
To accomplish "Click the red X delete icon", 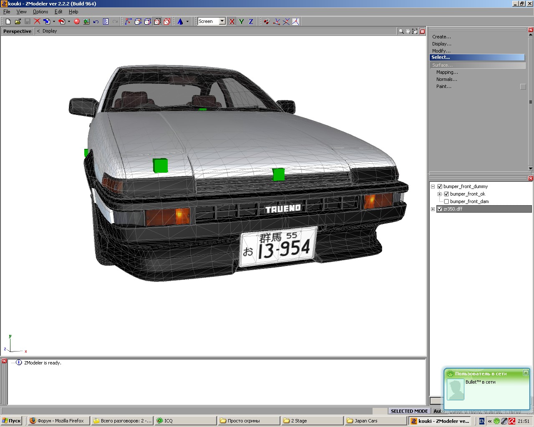I will [x=37, y=21].
